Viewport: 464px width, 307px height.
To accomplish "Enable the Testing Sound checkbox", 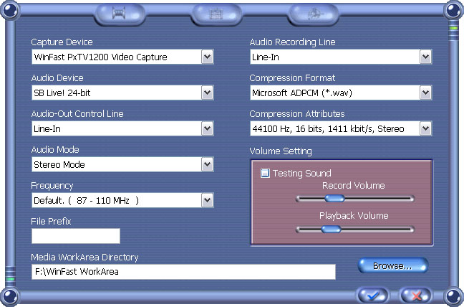I will tap(265, 173).
